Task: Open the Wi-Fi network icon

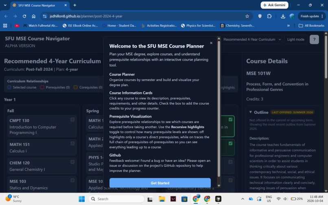Action: click(278, 199)
